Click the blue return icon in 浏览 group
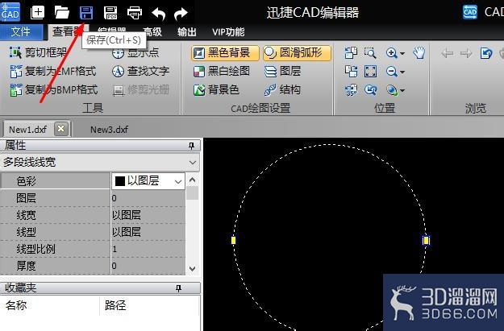Viewport: 504px width, 331px height. [x=486, y=53]
